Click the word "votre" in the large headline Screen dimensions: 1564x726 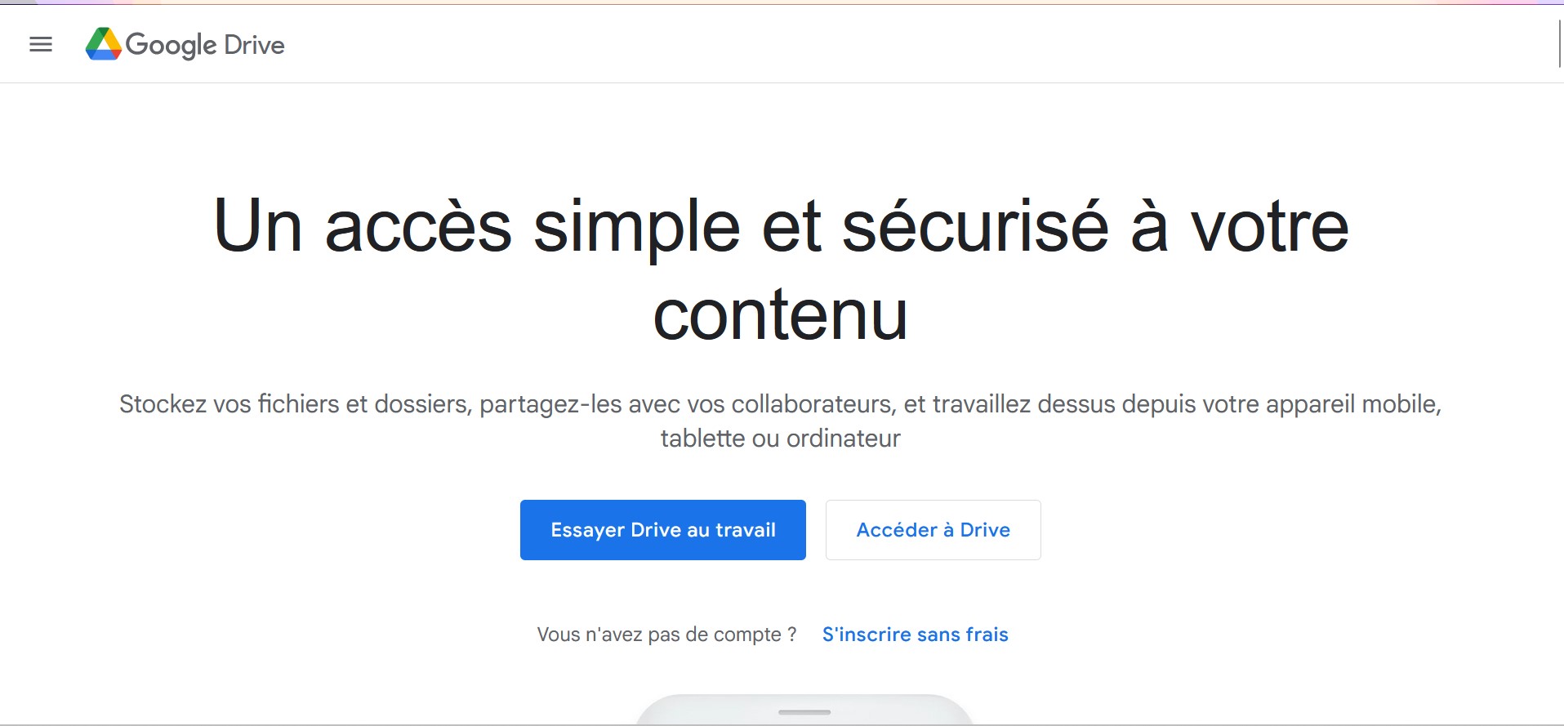pyautogui.click(x=1269, y=228)
